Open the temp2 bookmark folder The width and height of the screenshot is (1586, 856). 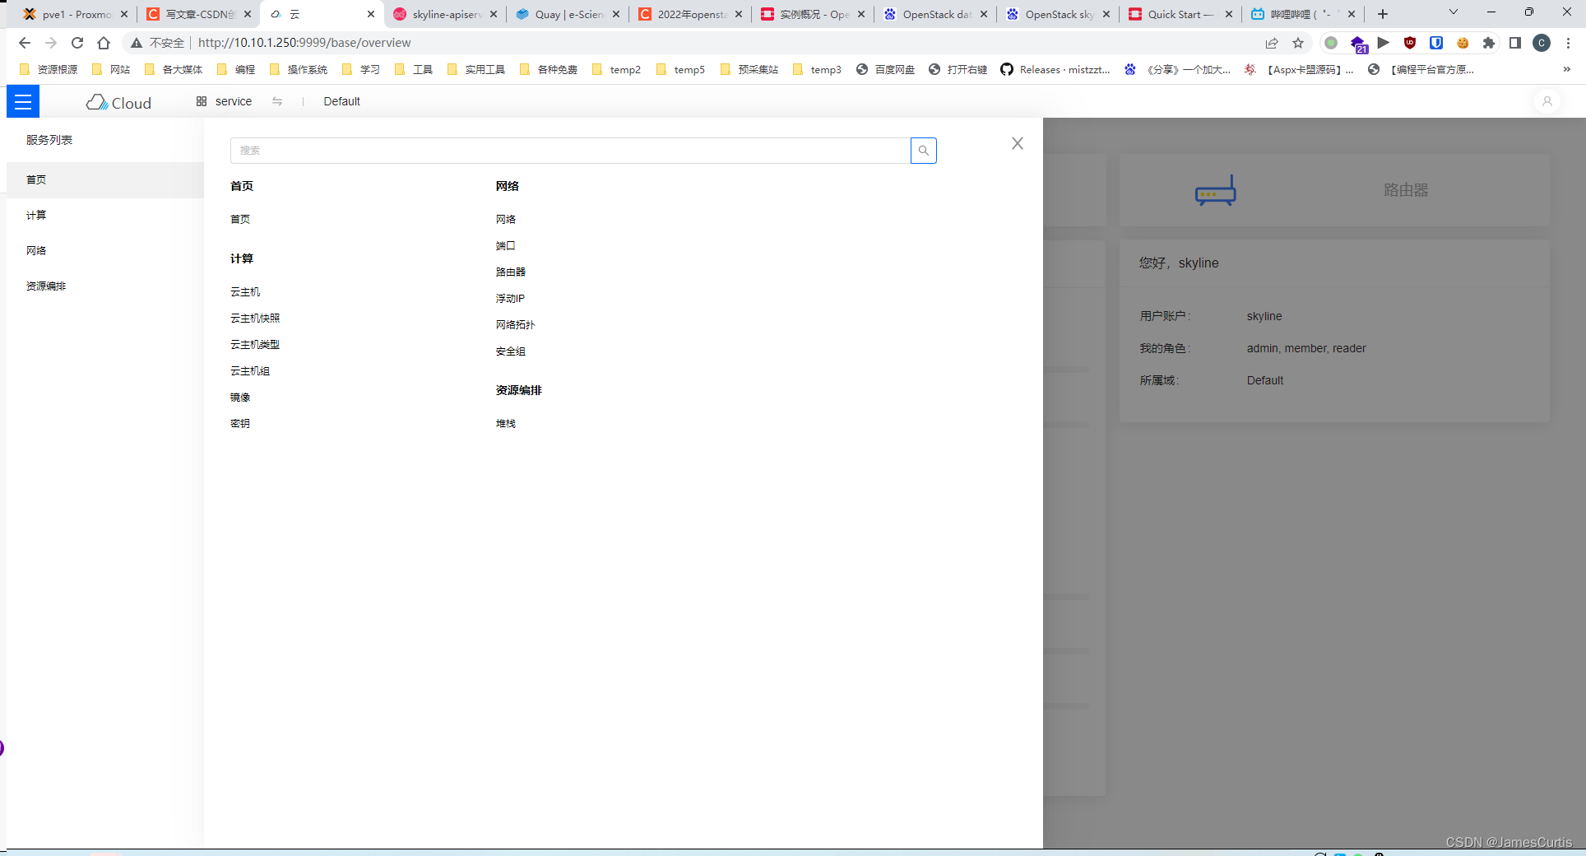point(616,70)
